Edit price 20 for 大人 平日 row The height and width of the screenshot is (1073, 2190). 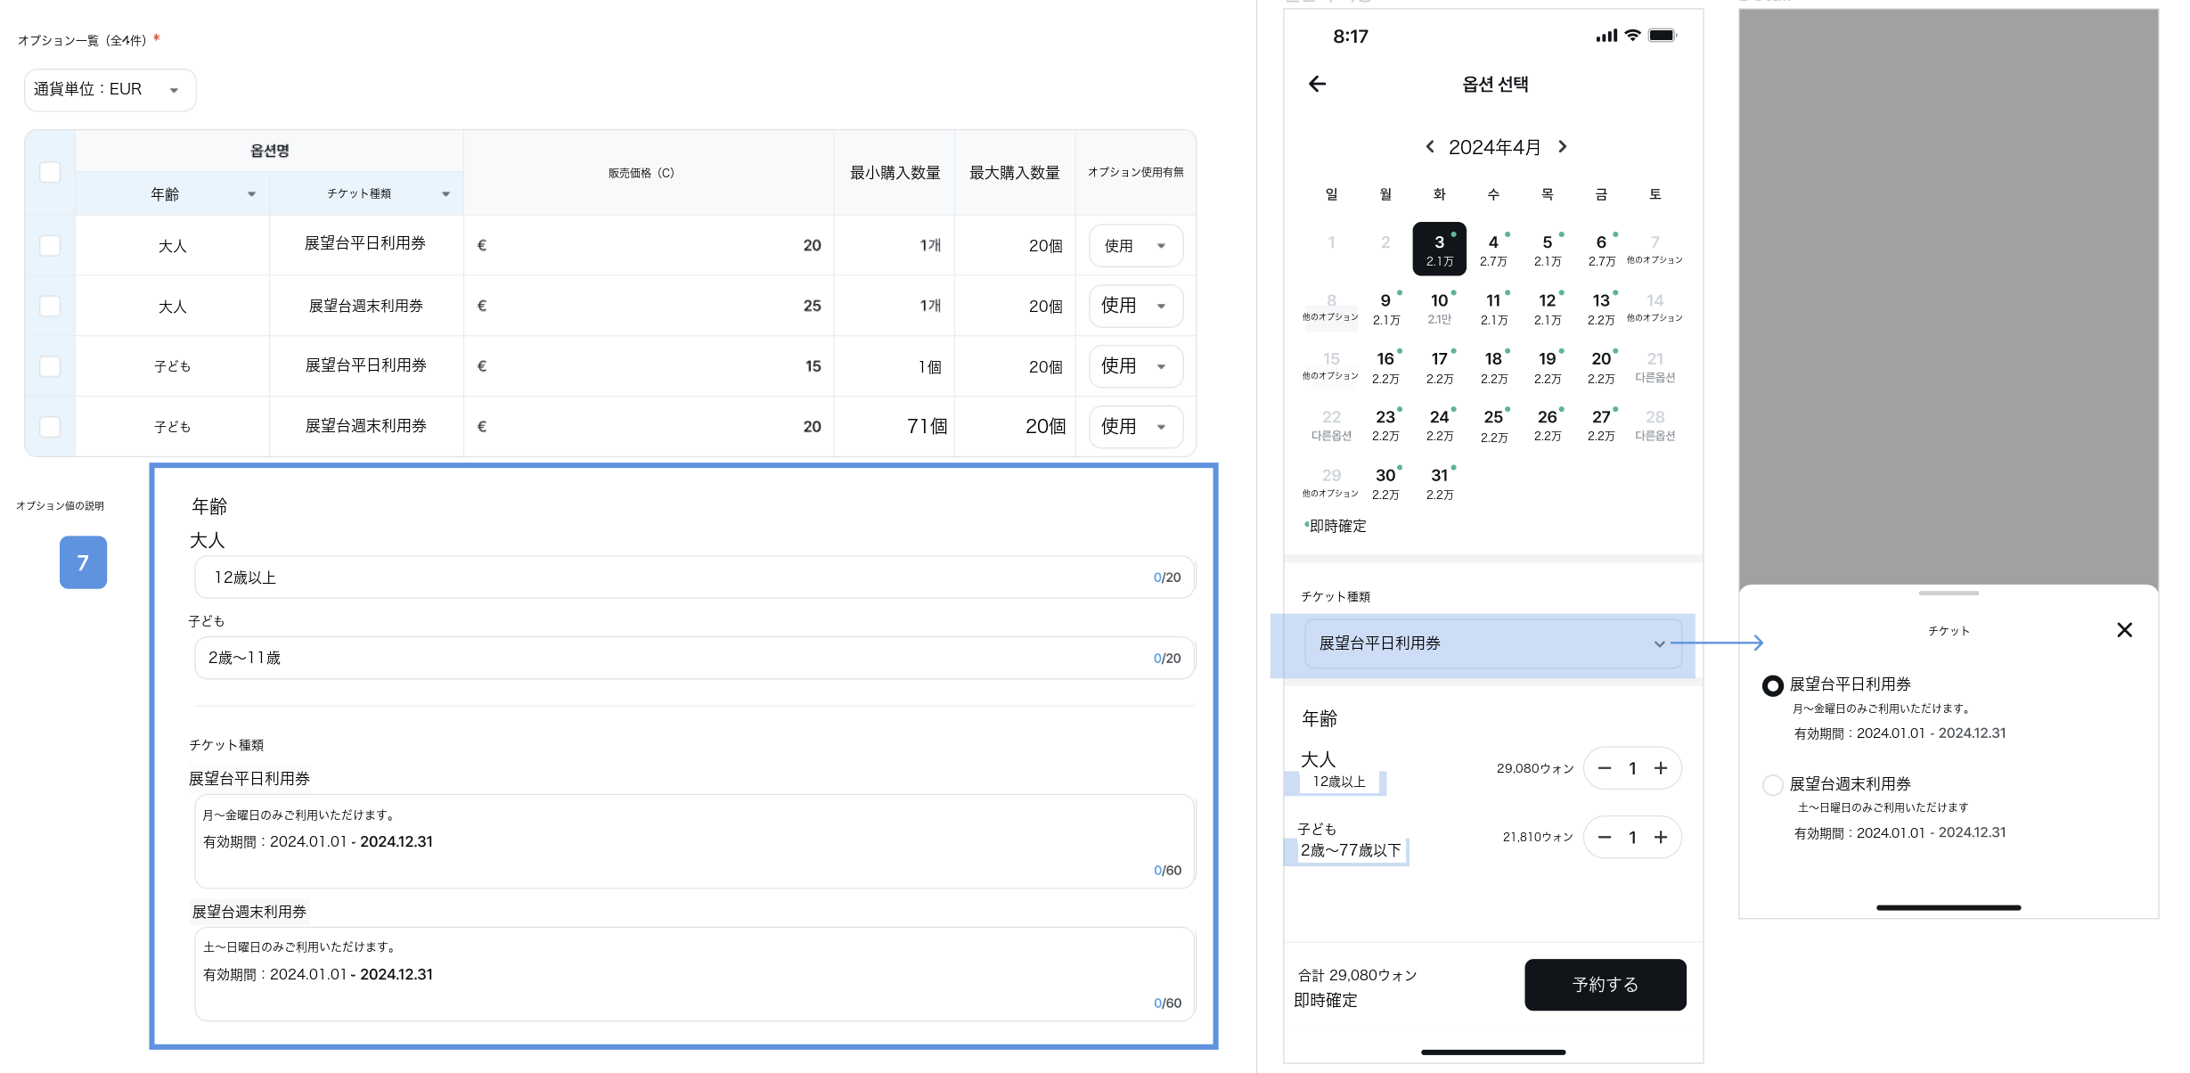(x=649, y=245)
